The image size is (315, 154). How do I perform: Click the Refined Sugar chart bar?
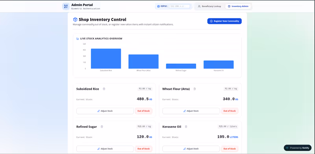click(x=181, y=66)
